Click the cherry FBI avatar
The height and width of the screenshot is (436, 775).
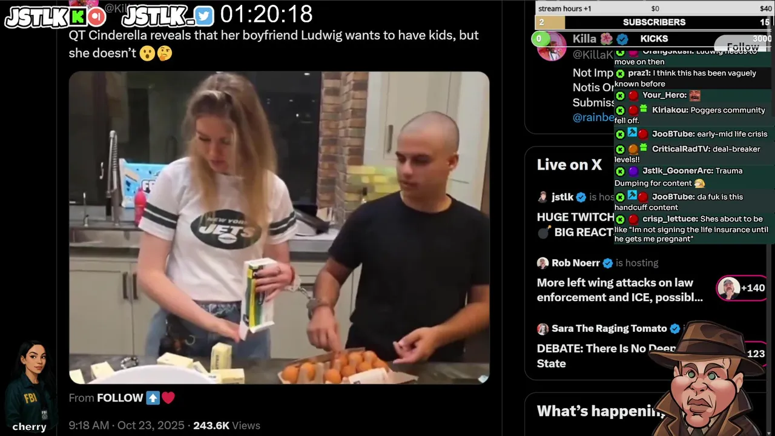click(x=28, y=380)
